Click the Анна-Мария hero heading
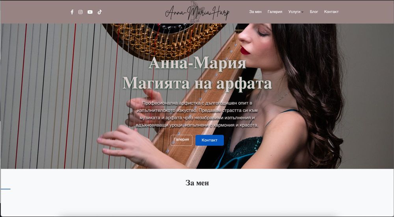The image size is (394, 217). (197, 63)
